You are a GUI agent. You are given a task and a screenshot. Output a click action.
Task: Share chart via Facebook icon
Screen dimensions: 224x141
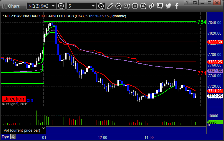click(177, 6)
